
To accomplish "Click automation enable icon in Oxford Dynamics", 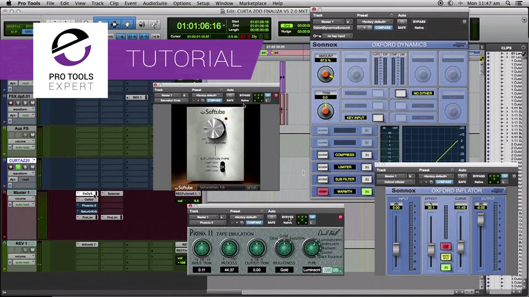I will coord(402,21).
